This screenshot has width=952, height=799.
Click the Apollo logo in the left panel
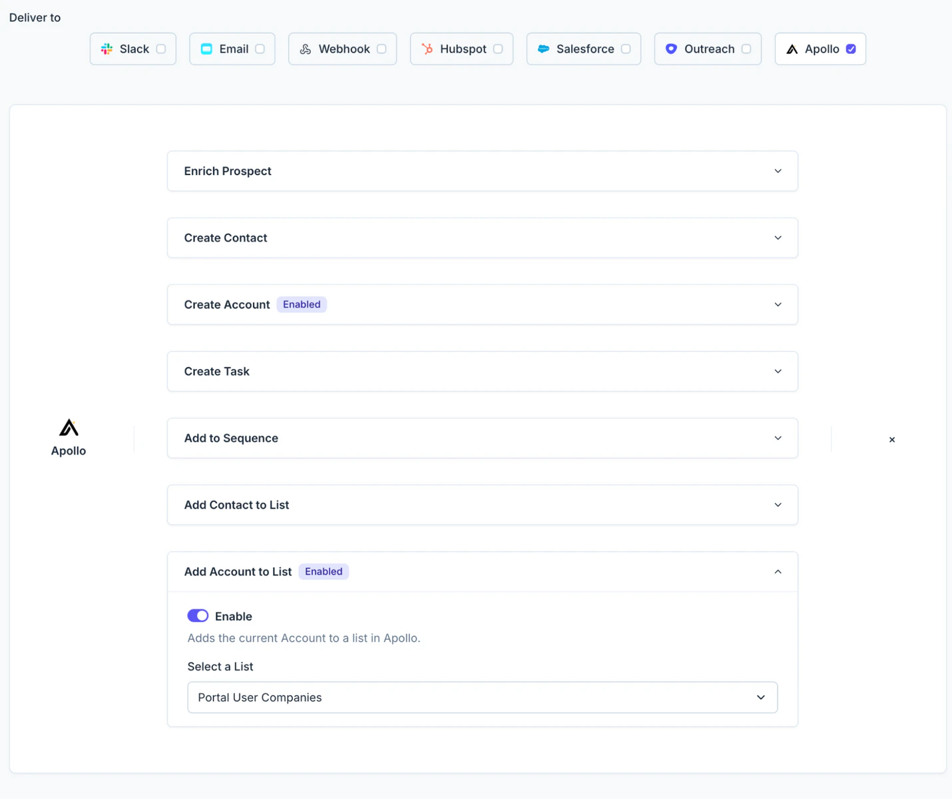tap(69, 427)
